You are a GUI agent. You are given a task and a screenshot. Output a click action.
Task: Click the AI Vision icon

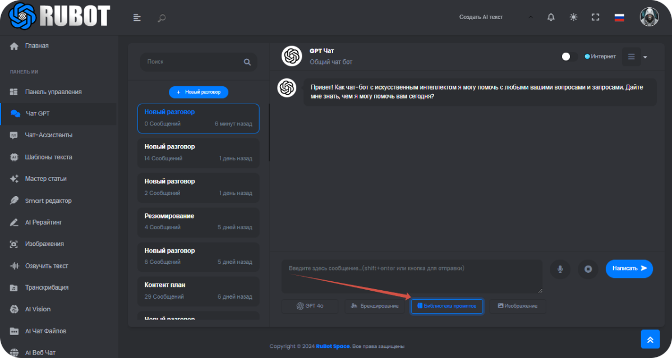[x=14, y=309]
